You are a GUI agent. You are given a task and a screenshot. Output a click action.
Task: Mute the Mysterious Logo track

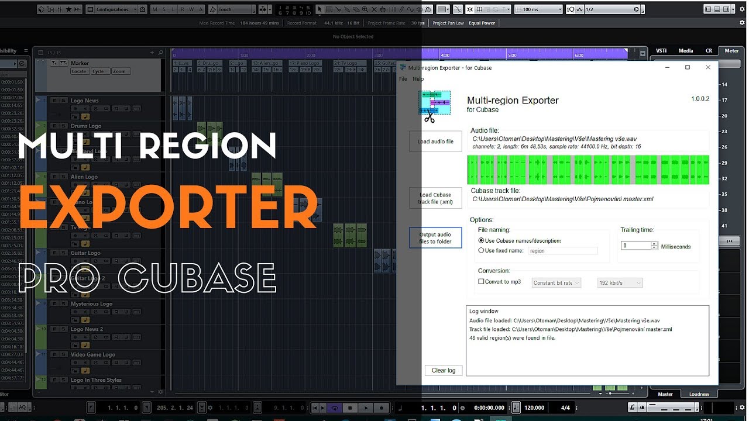[54, 304]
